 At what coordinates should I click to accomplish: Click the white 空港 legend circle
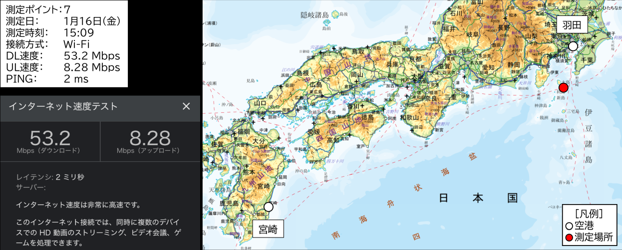click(570, 226)
